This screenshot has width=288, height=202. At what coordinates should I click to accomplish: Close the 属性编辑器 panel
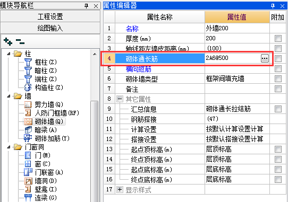click(282, 6)
